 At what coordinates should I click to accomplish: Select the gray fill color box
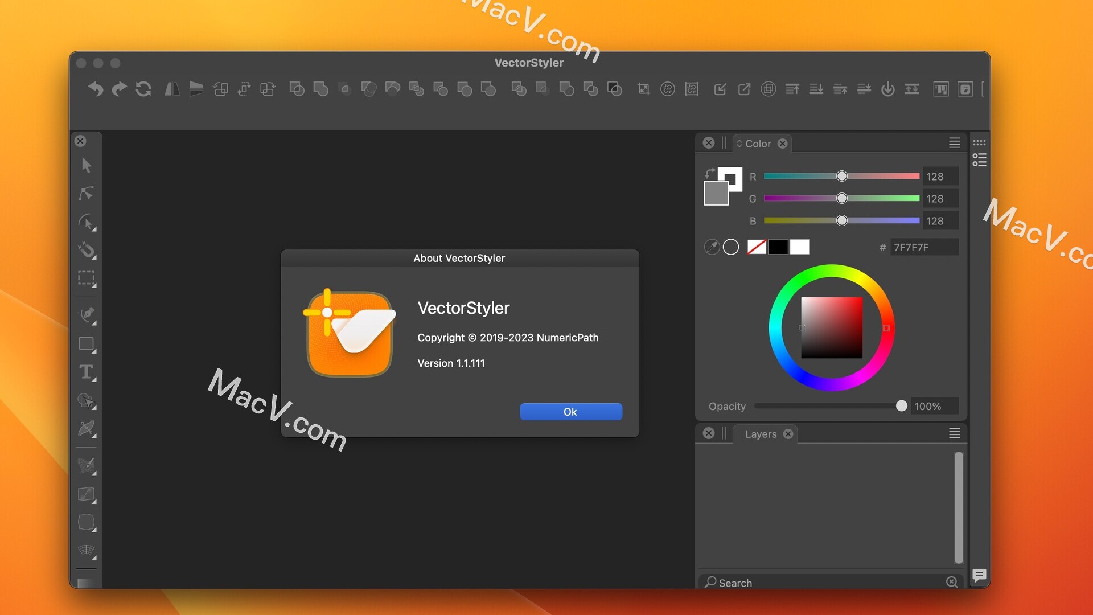coord(716,193)
